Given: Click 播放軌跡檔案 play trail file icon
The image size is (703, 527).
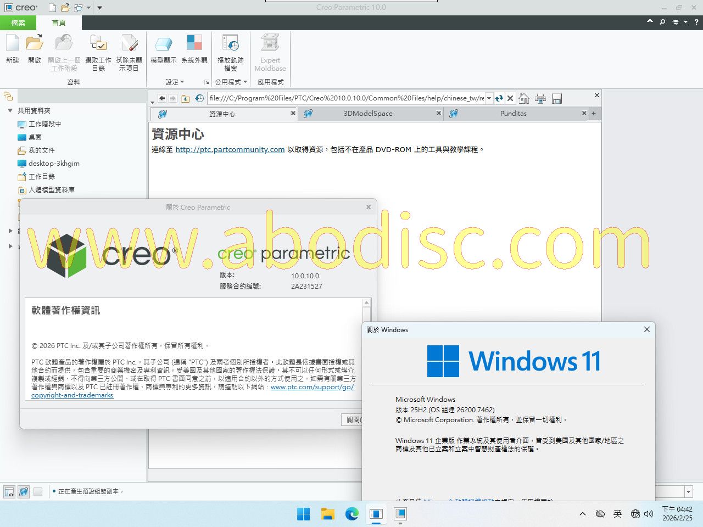Looking at the screenshot, I should coord(231,44).
